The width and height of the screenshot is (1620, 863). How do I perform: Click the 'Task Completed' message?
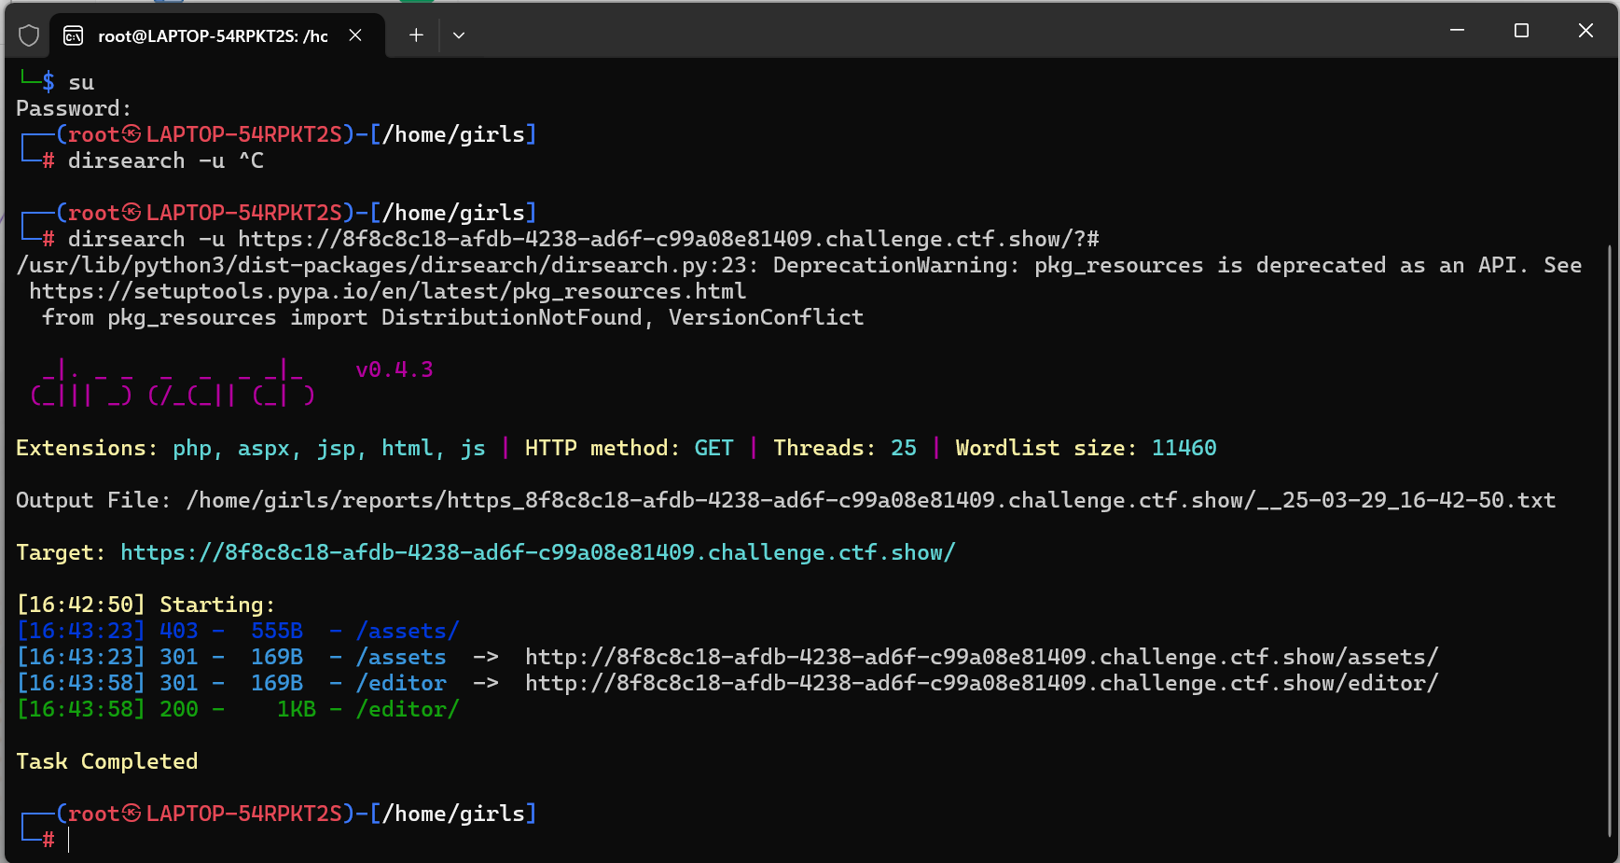(x=107, y=761)
